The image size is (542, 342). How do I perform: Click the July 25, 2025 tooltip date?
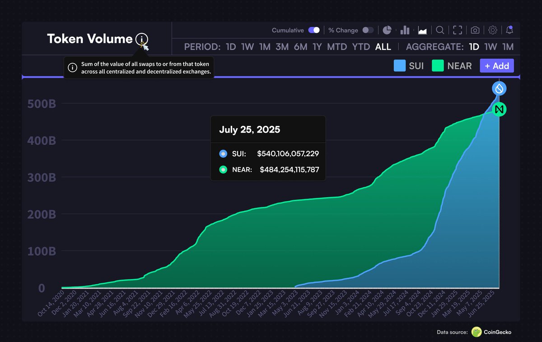tap(249, 130)
